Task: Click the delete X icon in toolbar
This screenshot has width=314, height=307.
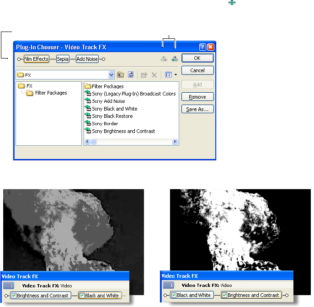Action: (x=154, y=75)
